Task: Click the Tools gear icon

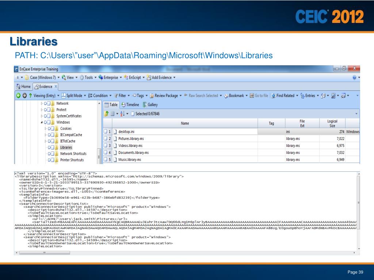Action: [x=82, y=77]
